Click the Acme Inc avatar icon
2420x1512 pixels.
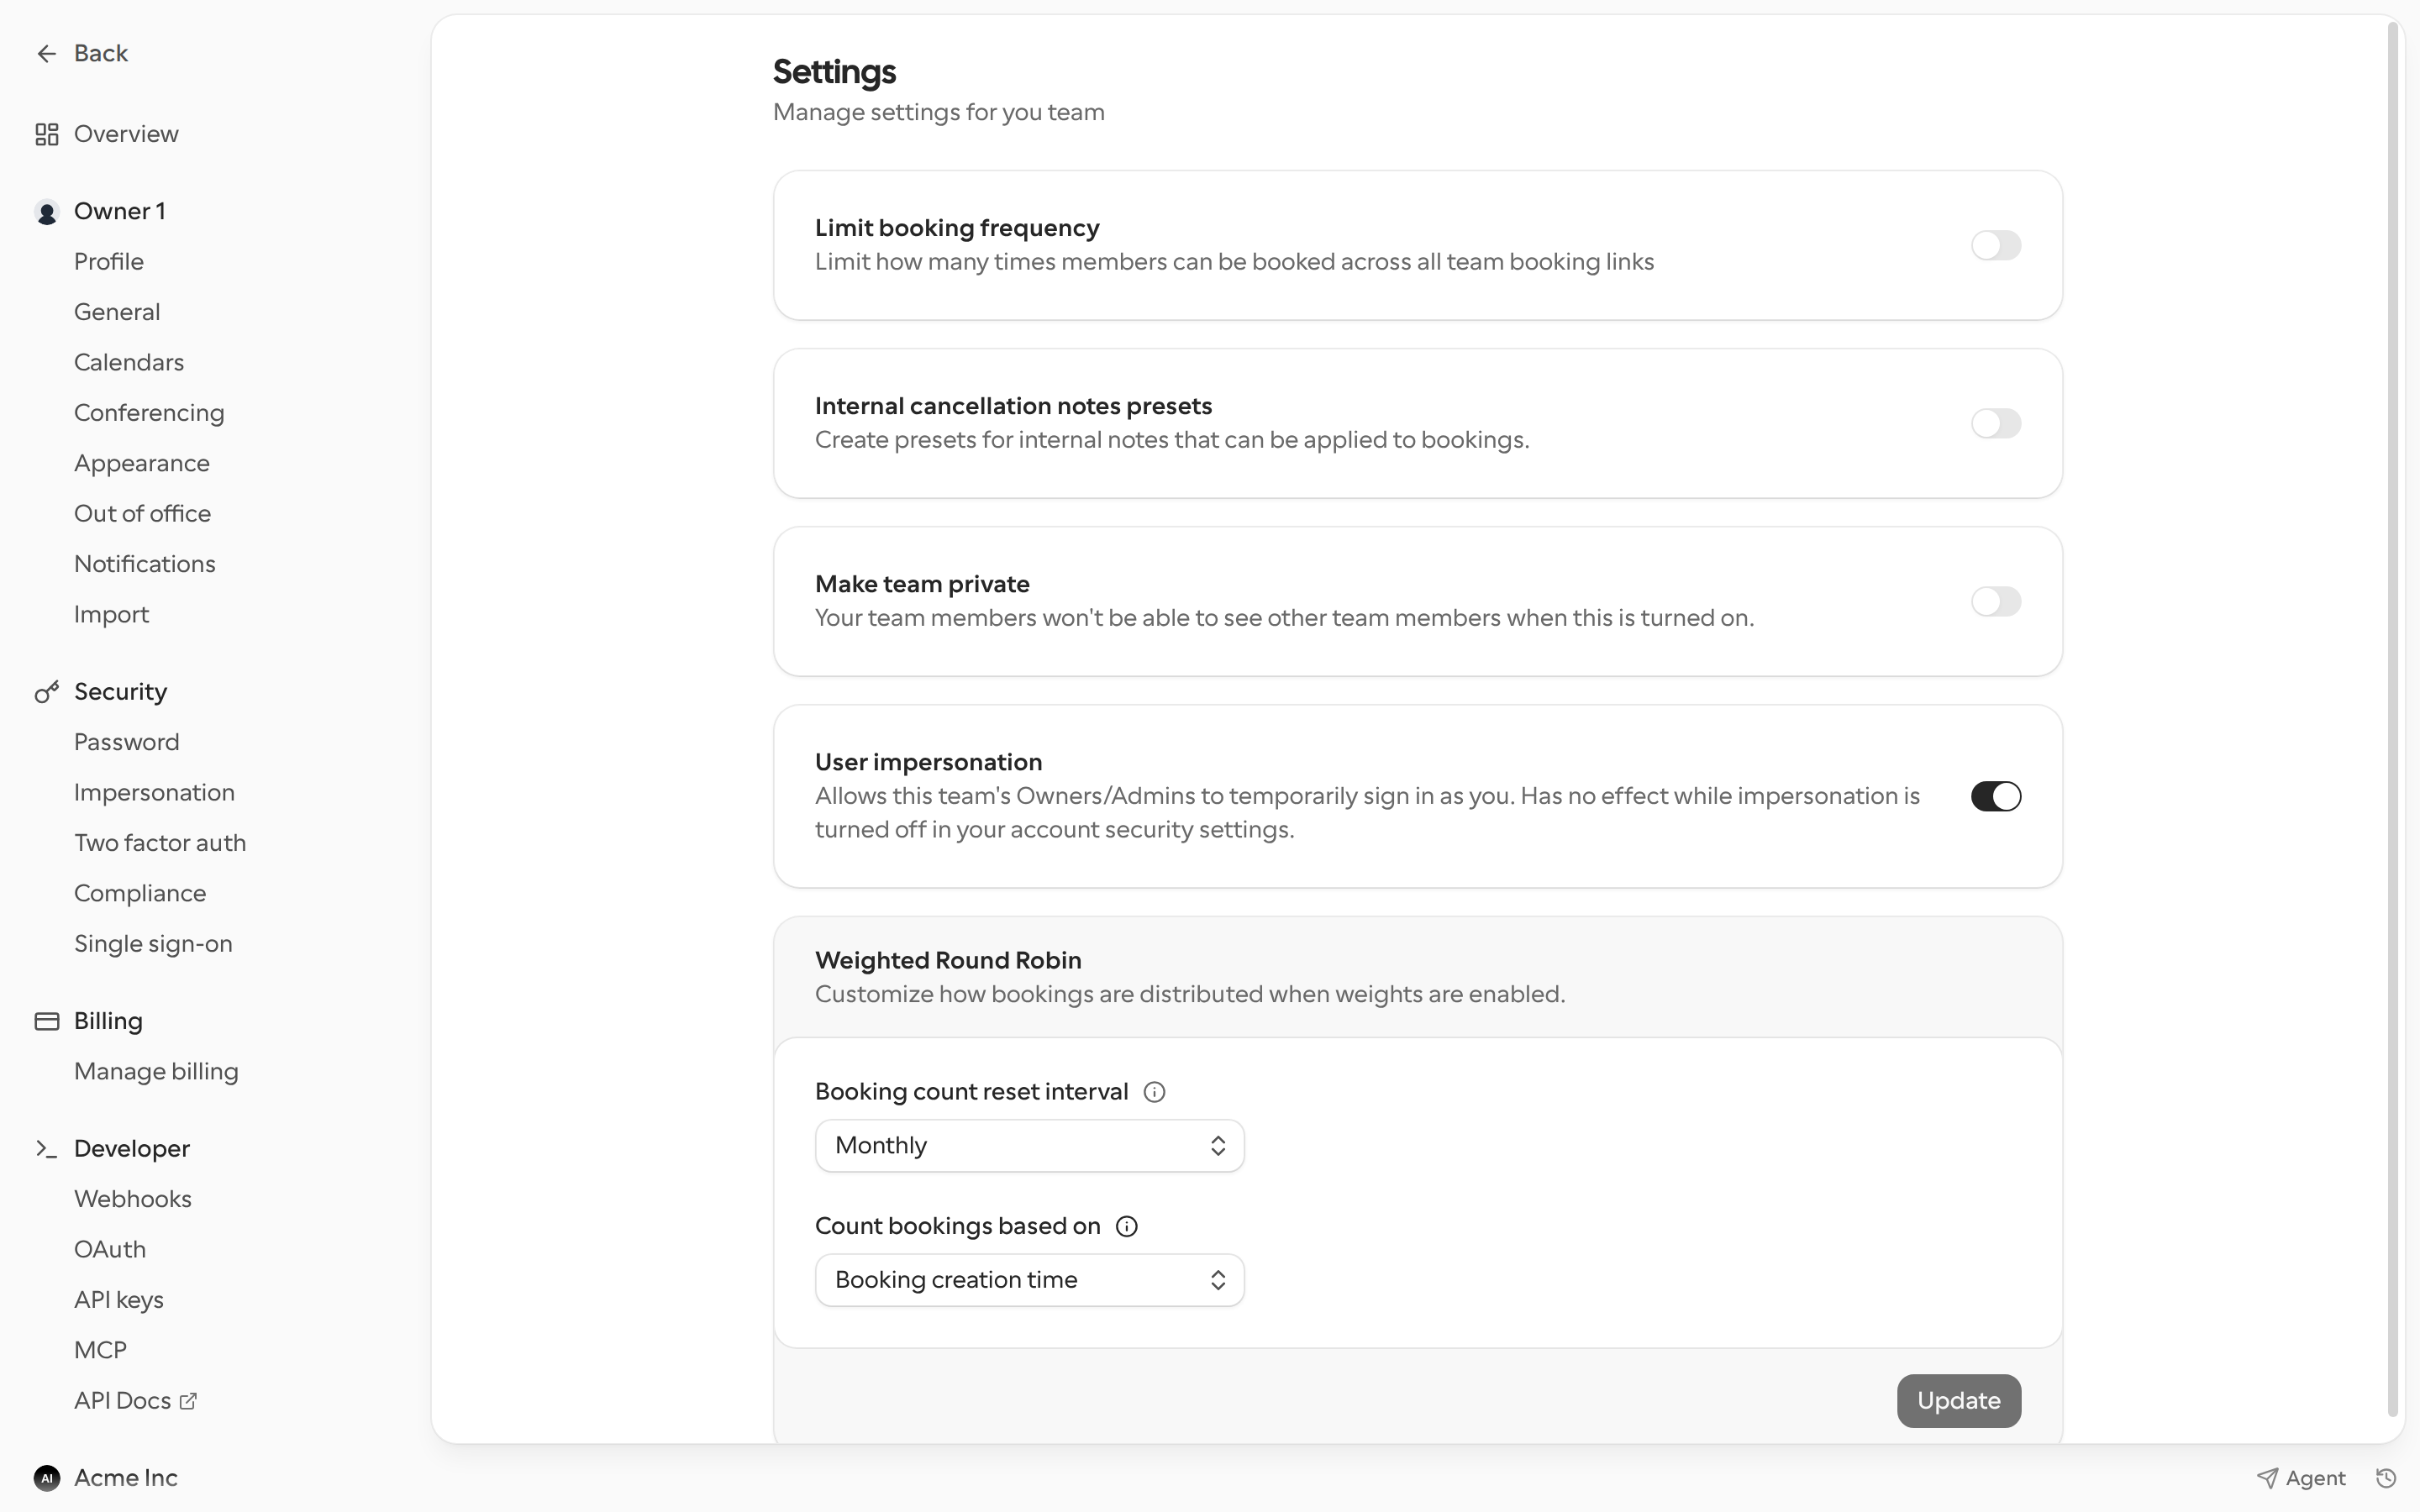tap(46, 1478)
